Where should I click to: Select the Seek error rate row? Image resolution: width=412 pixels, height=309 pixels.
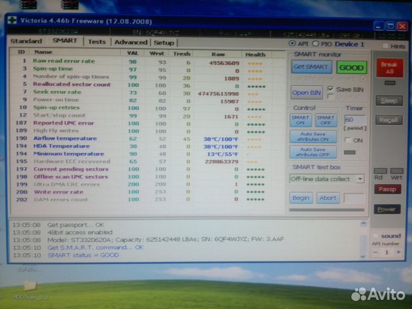147,93
